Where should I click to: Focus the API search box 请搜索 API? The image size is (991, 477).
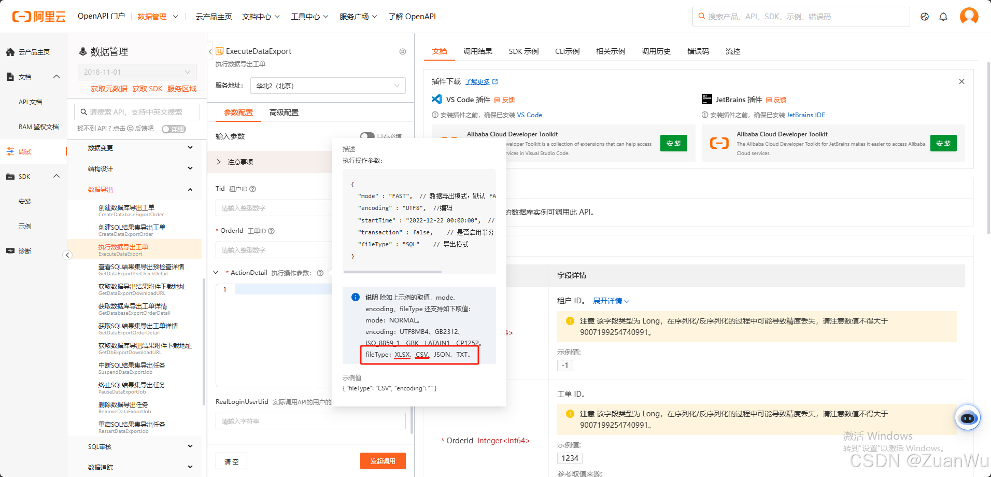click(x=137, y=112)
